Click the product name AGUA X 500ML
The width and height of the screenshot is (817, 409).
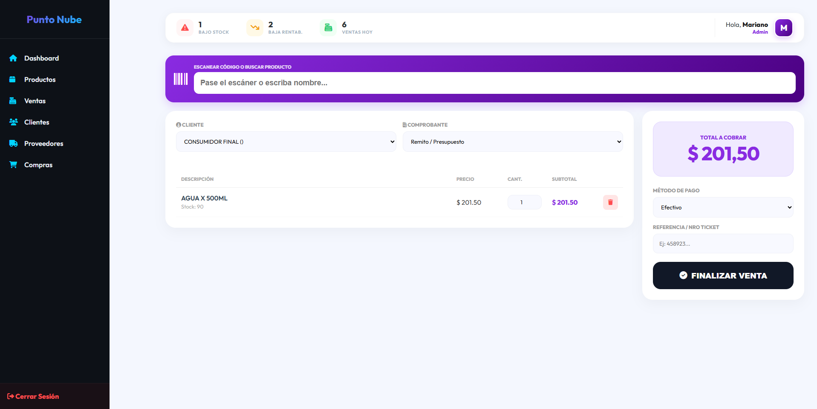[204, 198]
